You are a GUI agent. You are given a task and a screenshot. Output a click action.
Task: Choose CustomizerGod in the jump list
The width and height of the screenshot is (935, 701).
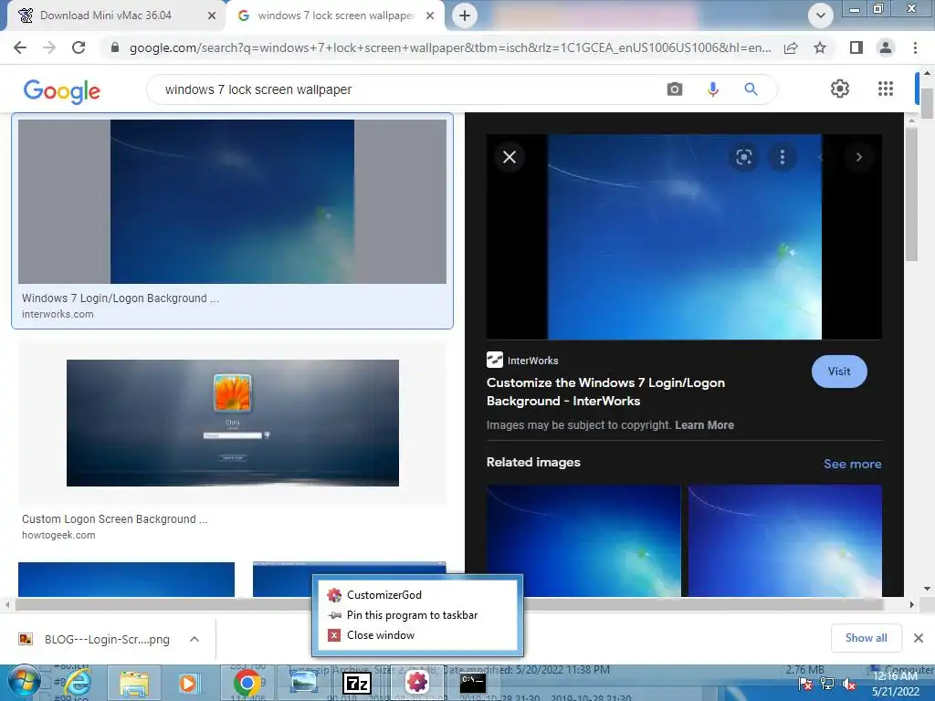(x=383, y=595)
